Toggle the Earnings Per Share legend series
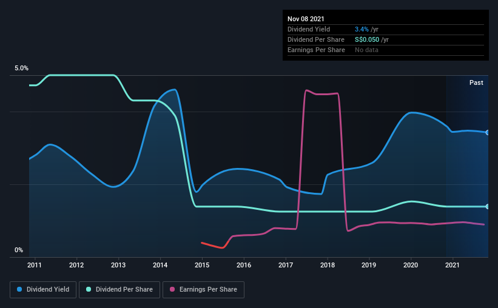Image resolution: width=498 pixels, height=308 pixels. [x=203, y=290]
